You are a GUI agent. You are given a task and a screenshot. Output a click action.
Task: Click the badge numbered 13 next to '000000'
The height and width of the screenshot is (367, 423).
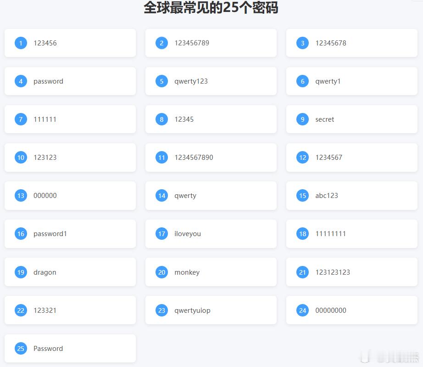click(x=21, y=195)
